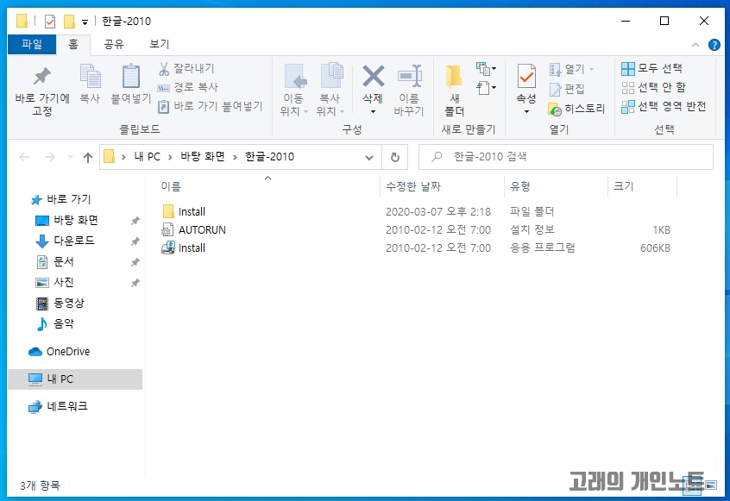Click 내 PC in address breadcrumb
This screenshot has width=730, height=501.
[147, 157]
